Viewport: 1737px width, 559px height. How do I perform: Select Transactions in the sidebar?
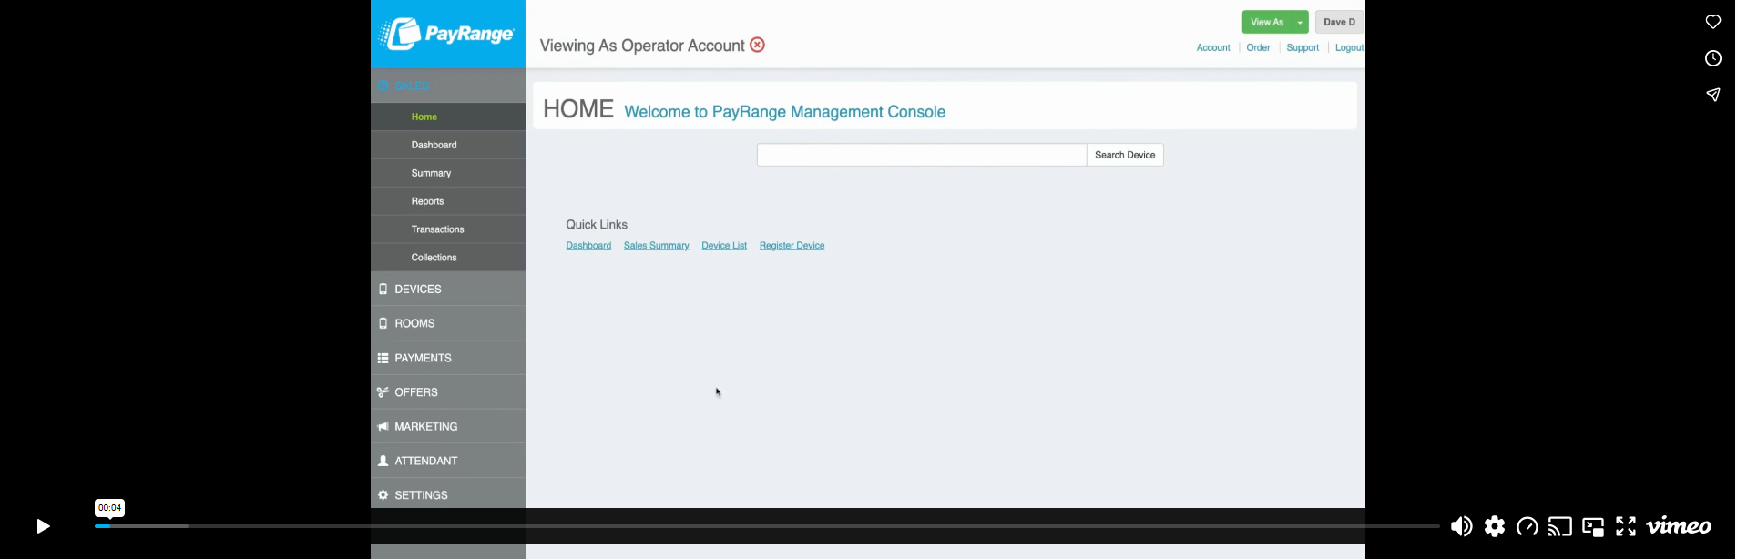[x=448, y=229]
